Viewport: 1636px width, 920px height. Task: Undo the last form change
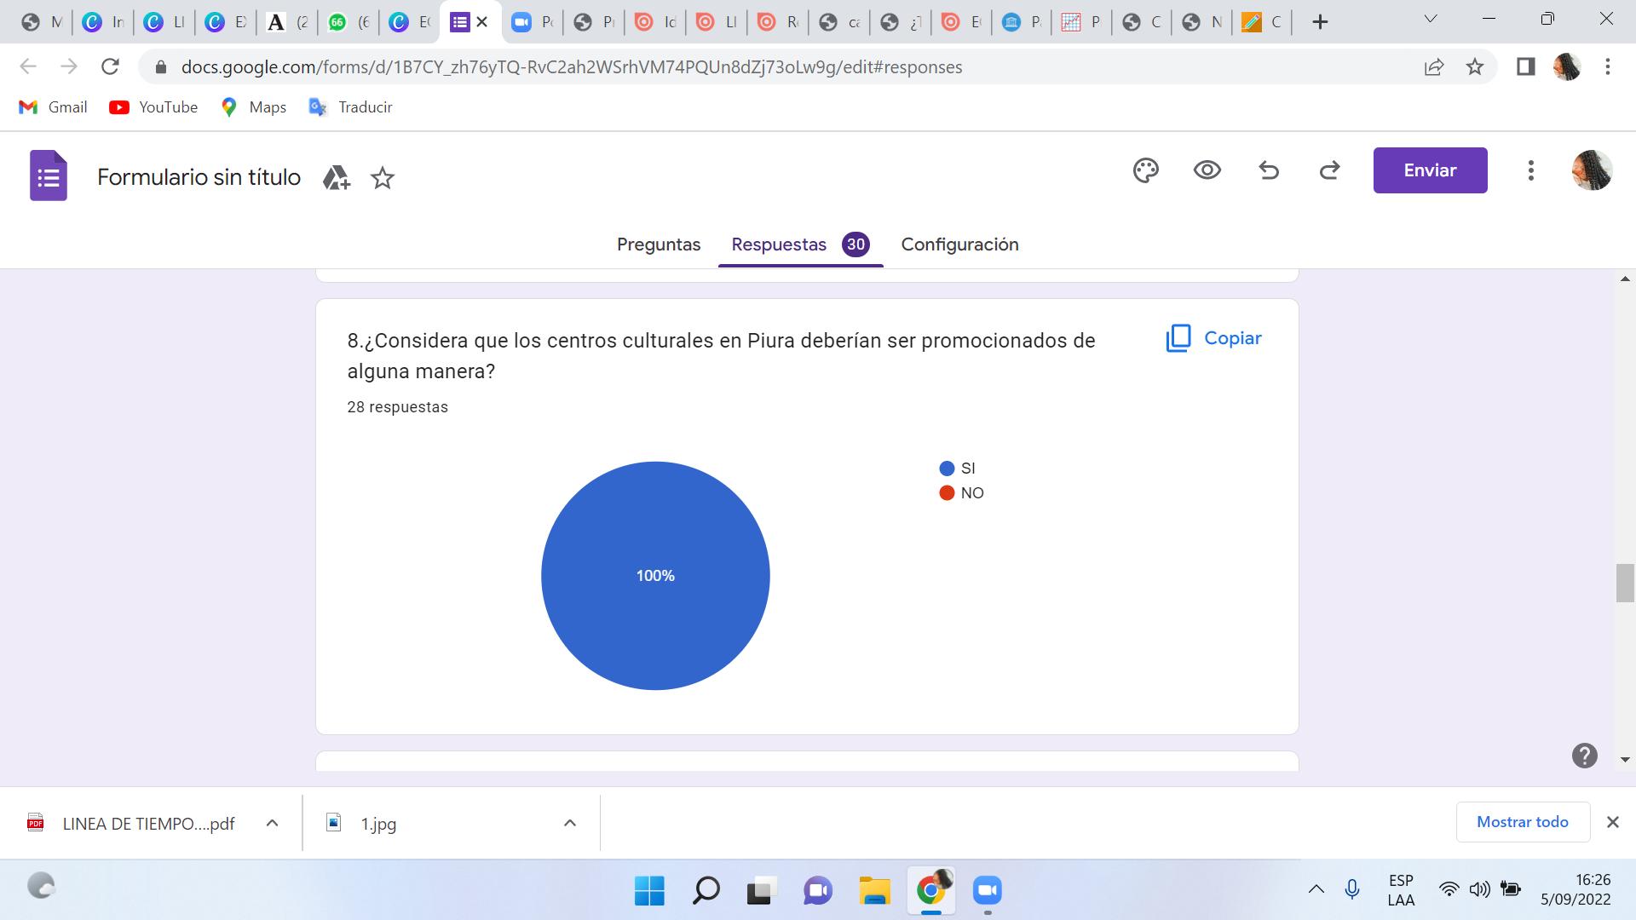[1269, 170]
